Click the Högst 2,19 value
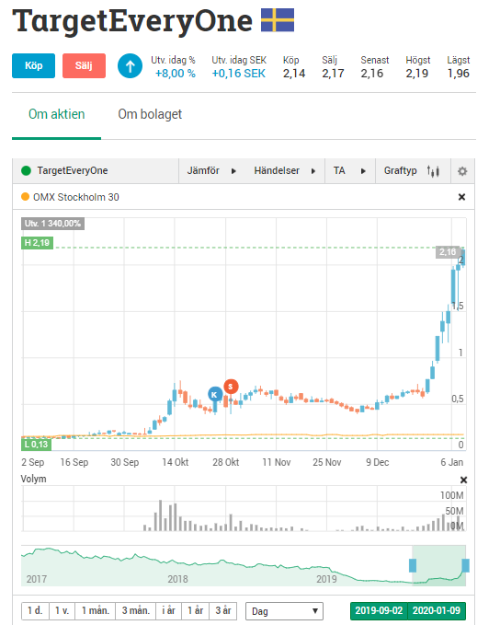This screenshot has width=500, height=625. click(416, 74)
